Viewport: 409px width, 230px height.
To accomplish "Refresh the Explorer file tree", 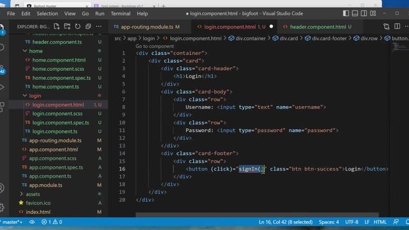I will pyautogui.click(x=77, y=26).
